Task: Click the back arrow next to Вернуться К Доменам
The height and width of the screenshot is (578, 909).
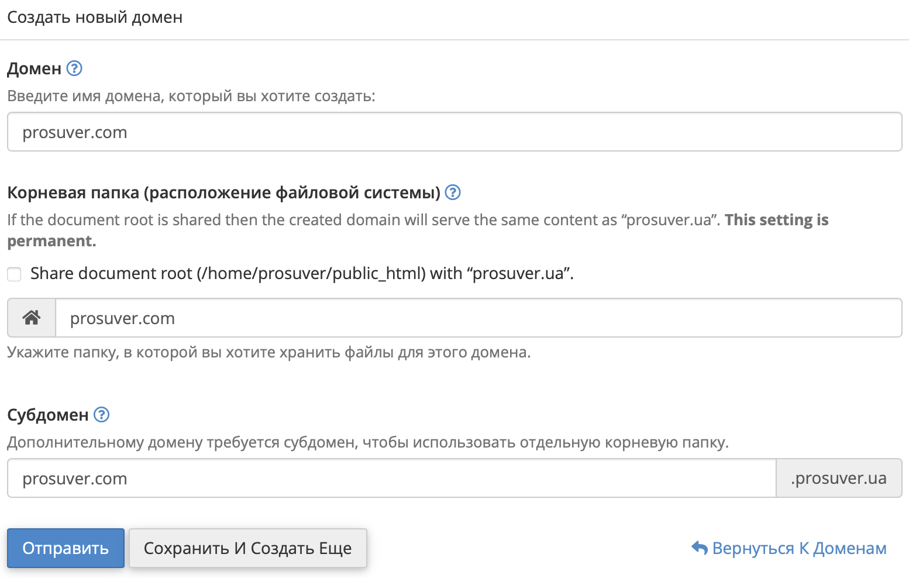Action: point(698,548)
